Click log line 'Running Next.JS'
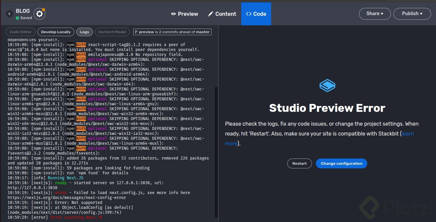 66,178
